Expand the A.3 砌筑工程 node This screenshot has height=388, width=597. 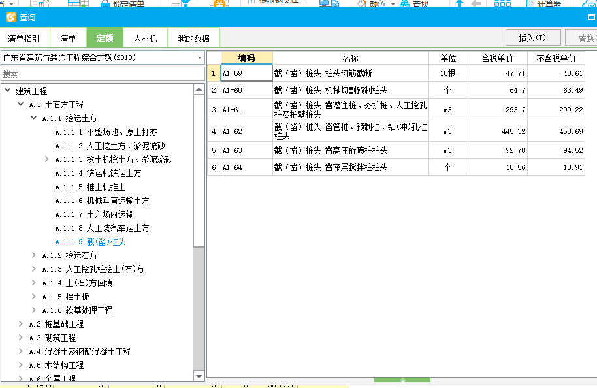coord(20,337)
